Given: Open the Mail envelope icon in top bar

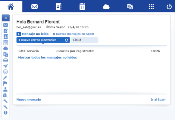Looking at the screenshot, I should pos(34,7).
